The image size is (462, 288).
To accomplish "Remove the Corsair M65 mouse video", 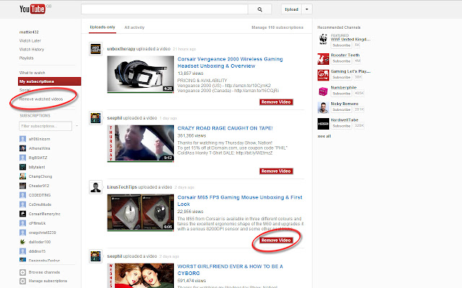I will coord(276,240).
